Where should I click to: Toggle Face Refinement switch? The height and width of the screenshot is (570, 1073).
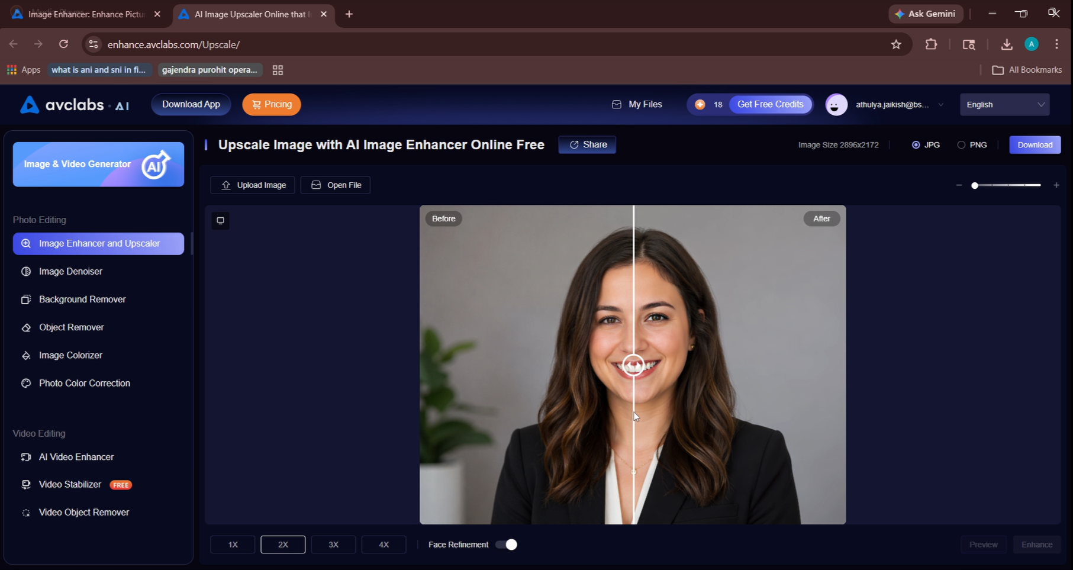[x=506, y=545]
